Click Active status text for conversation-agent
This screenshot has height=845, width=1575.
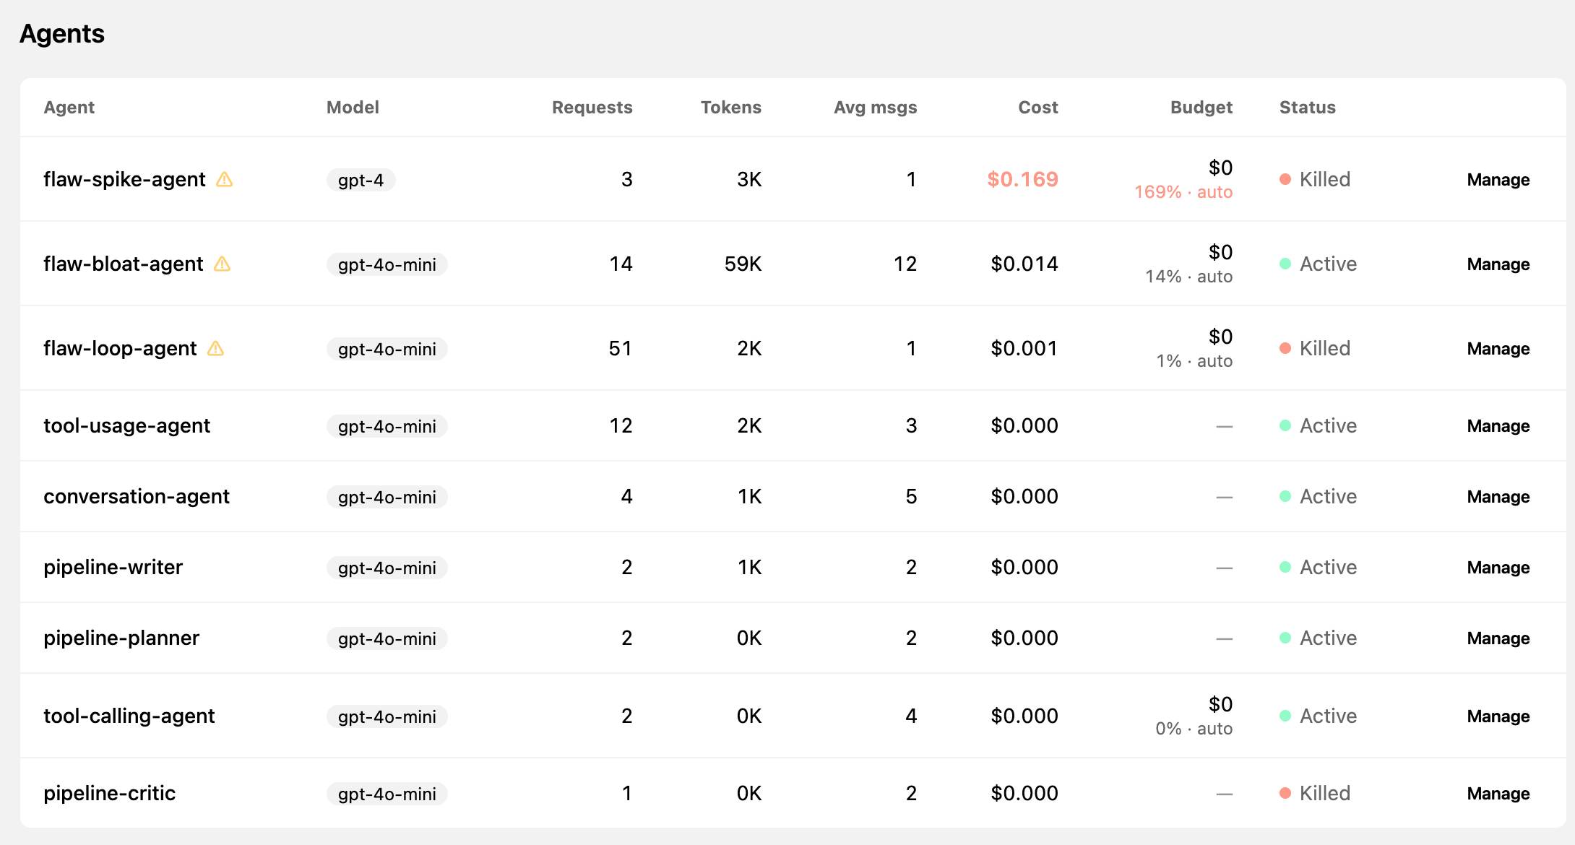1329,496
